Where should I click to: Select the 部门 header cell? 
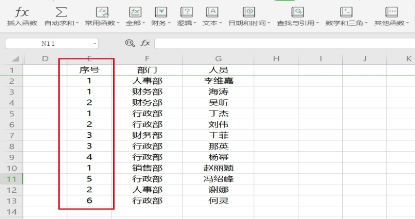[x=147, y=70]
